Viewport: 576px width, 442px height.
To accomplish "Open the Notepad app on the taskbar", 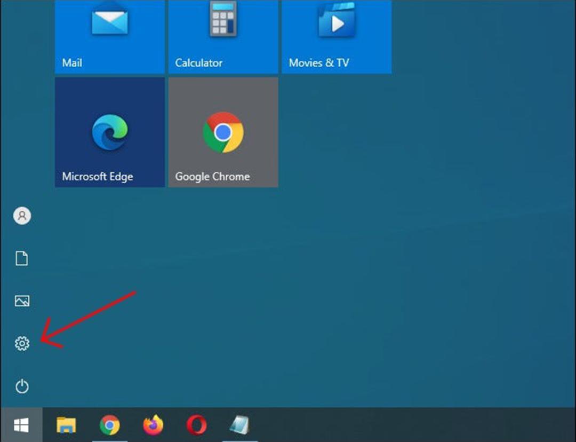I will [240, 425].
